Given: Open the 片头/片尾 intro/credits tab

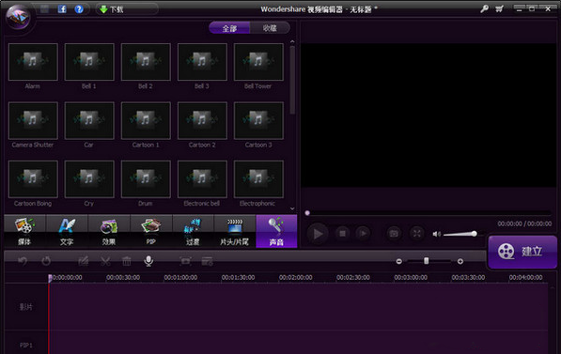Looking at the screenshot, I should pos(235,231).
